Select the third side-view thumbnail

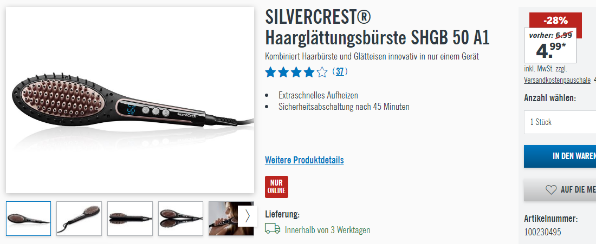pos(130,219)
